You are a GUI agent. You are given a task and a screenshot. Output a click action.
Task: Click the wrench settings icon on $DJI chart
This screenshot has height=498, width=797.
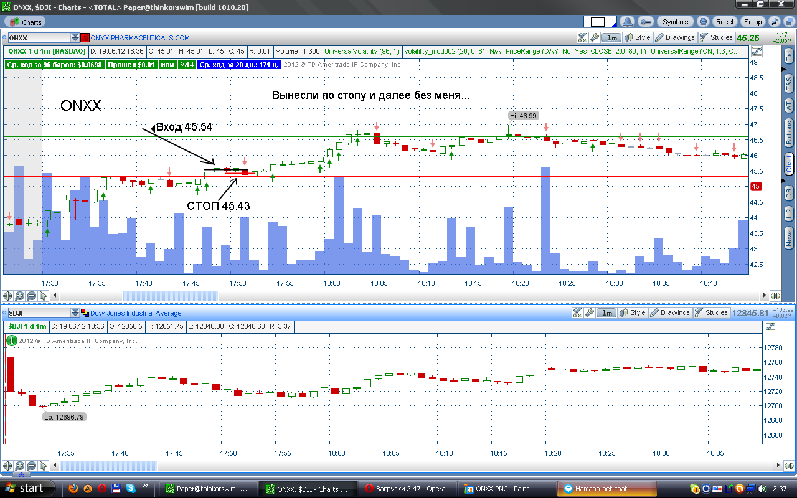point(588,312)
